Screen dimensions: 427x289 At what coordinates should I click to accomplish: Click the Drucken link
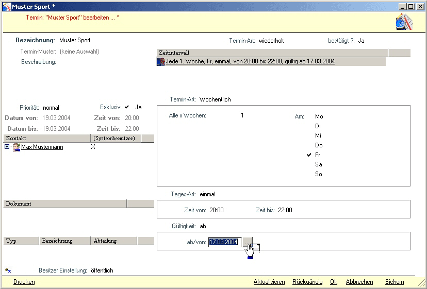click(24, 282)
